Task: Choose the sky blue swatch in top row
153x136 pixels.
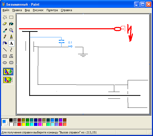Action: (x=52, y=120)
